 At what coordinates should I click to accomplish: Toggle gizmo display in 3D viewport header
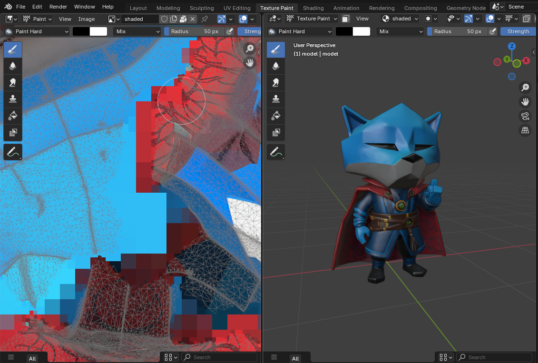coord(468,19)
